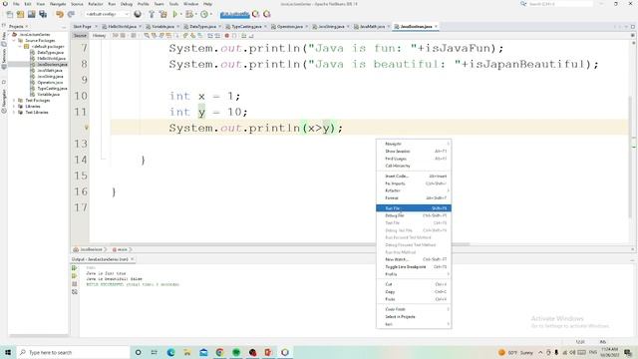The width and height of the screenshot is (638, 359).
Task: Click the New File toolbar icon
Action: (10, 14)
